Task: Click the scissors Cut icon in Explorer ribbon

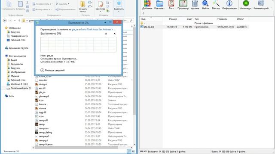Action: point(27,3)
